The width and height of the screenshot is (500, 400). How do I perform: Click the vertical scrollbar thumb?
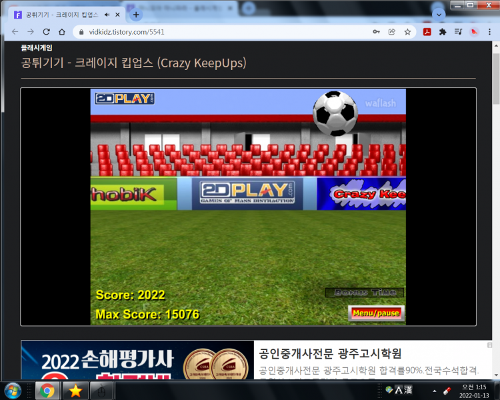496,79
